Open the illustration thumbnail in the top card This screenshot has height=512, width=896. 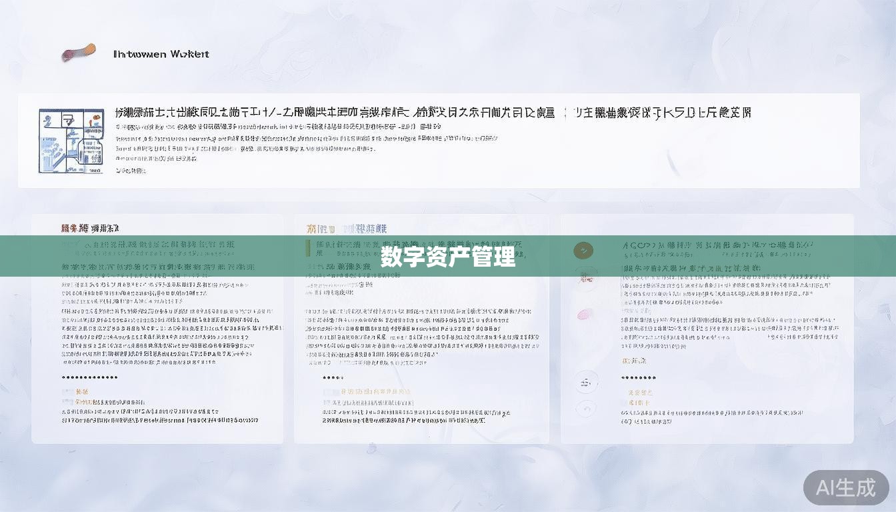click(71, 141)
